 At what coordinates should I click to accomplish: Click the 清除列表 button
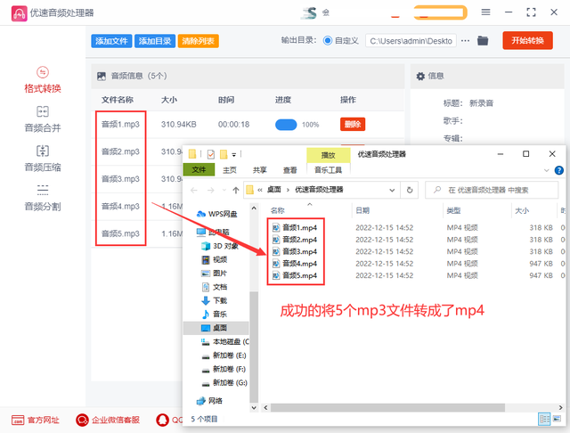(198, 41)
